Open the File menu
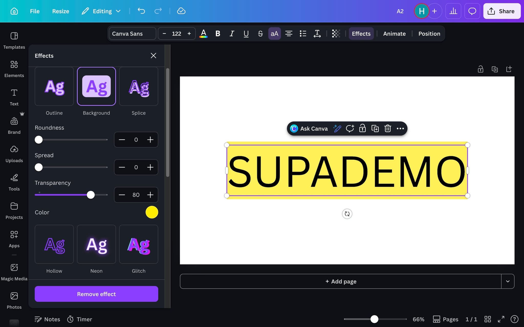 35,11
